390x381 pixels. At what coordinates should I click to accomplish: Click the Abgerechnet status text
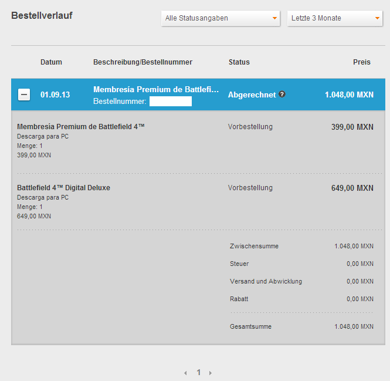click(252, 95)
